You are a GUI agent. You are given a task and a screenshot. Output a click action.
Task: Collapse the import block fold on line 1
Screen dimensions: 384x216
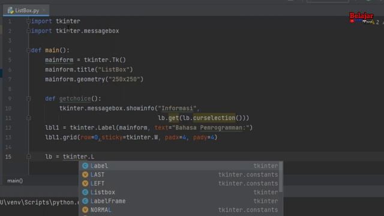[x=28, y=22]
